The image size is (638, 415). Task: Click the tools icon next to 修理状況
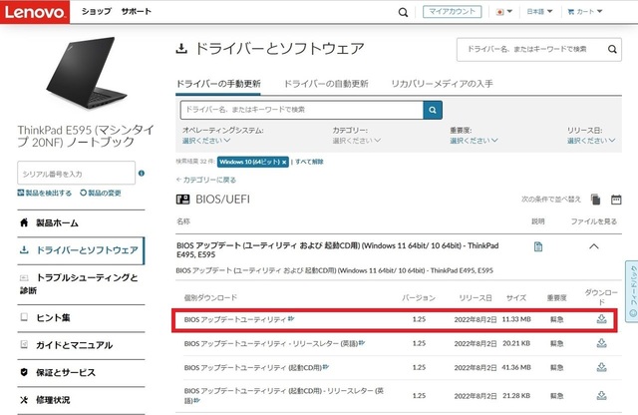pyautogui.click(x=24, y=400)
